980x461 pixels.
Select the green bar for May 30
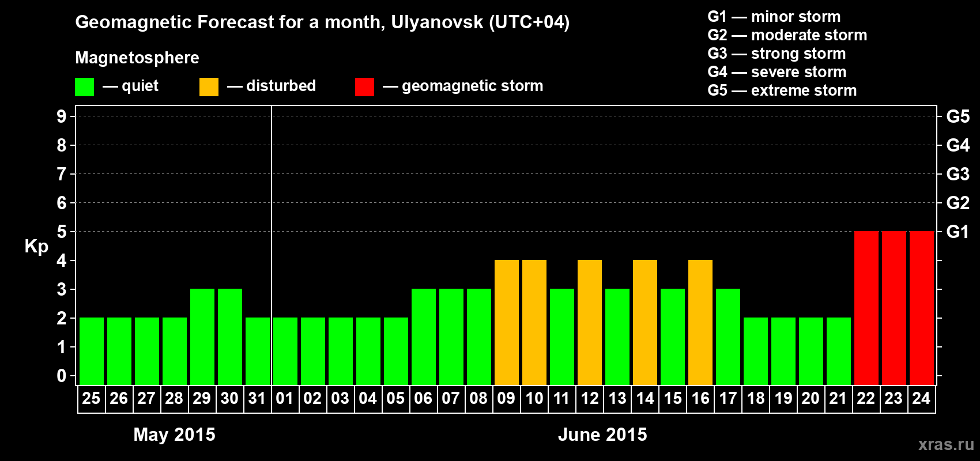click(x=230, y=337)
